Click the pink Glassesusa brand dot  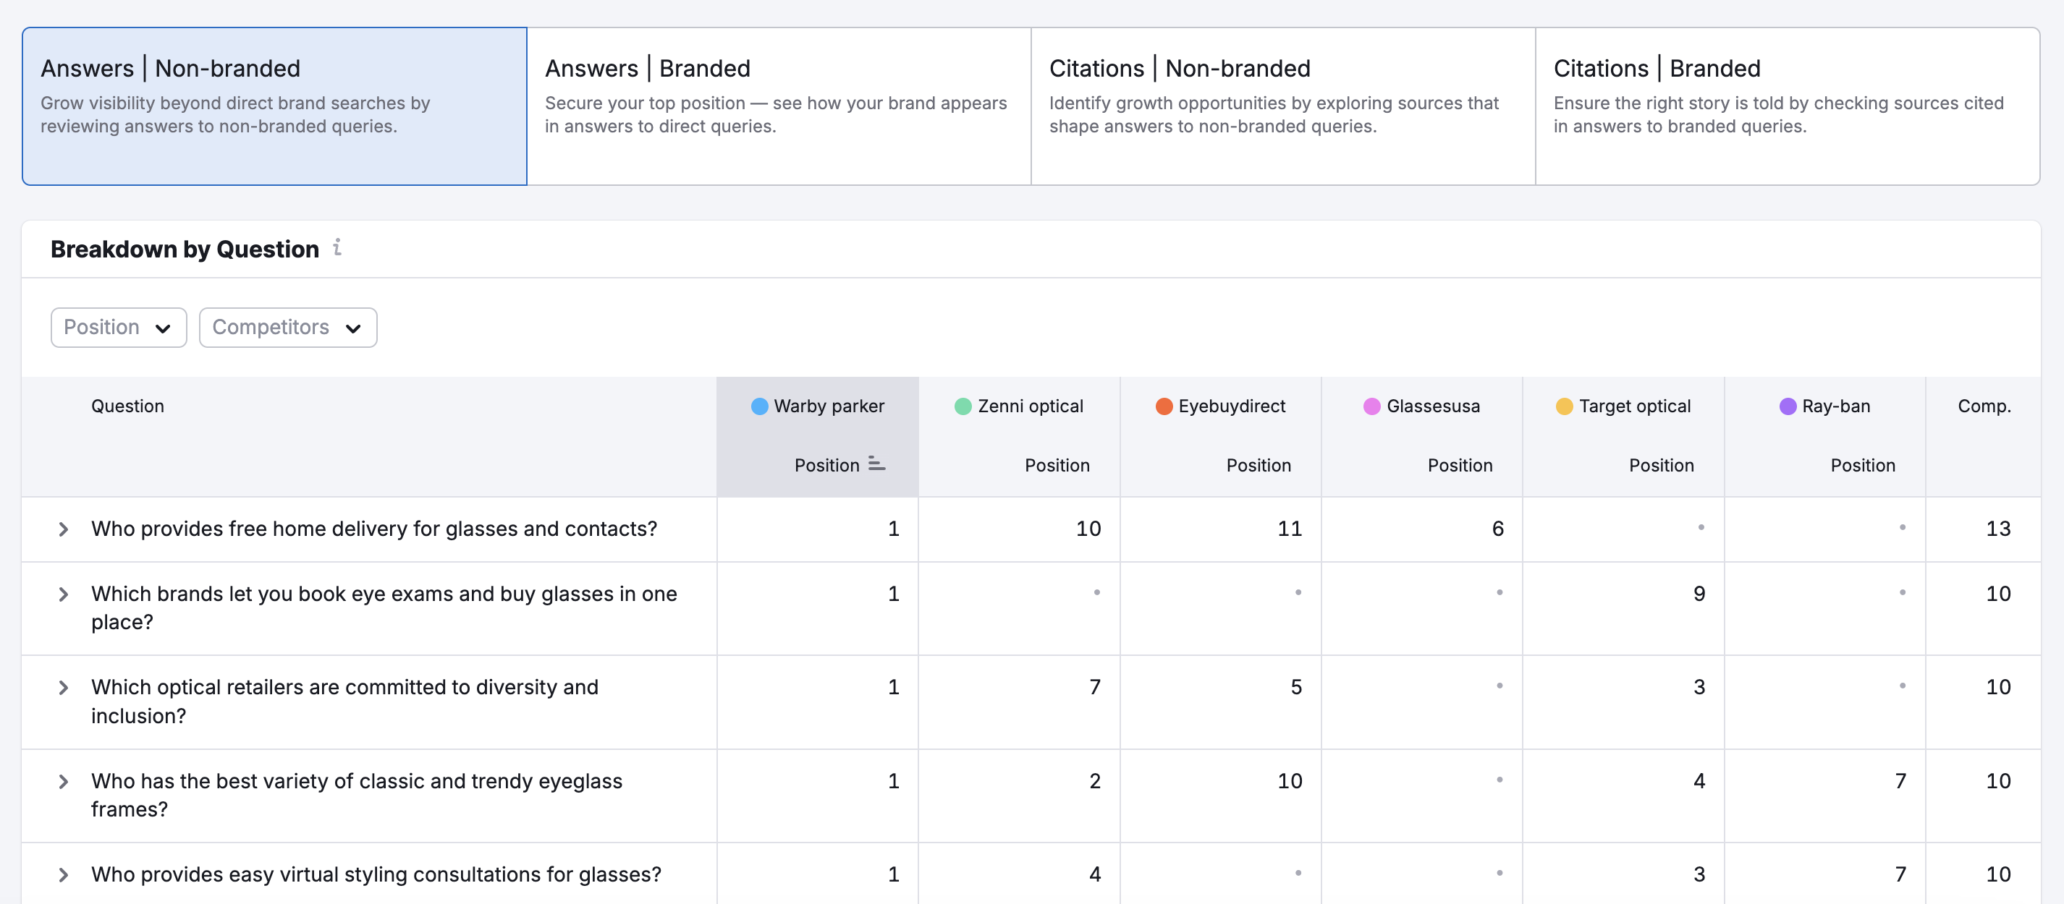pyautogui.click(x=1371, y=406)
